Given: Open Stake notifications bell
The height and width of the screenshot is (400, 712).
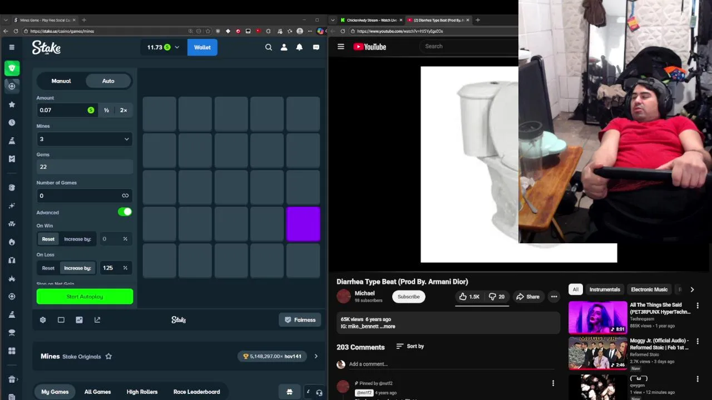Looking at the screenshot, I should click(x=299, y=47).
